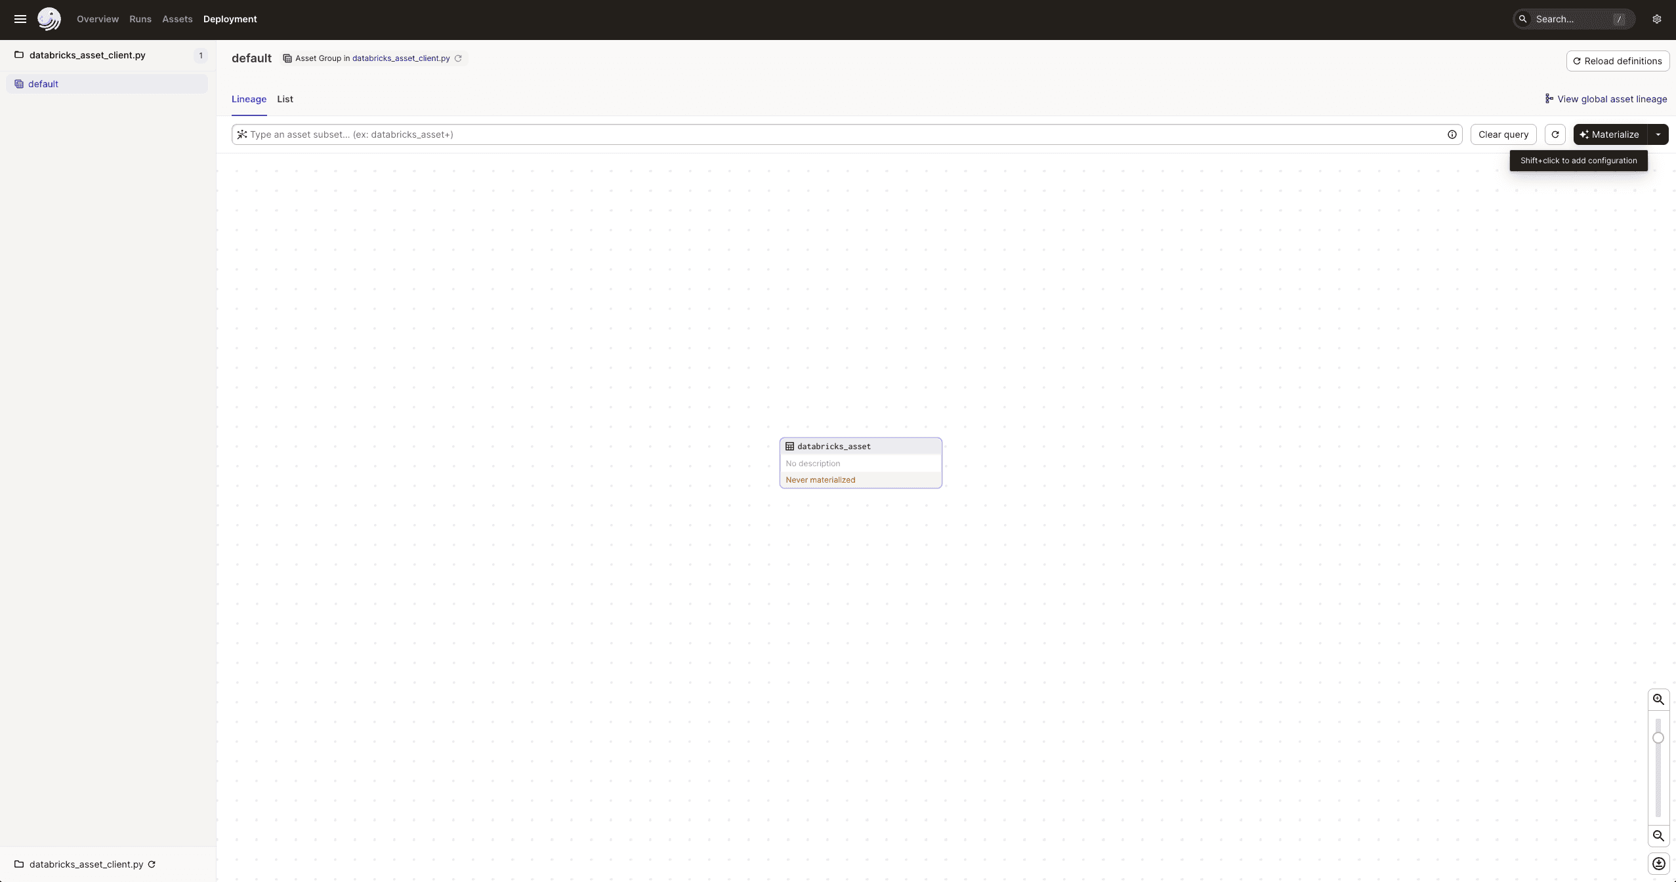Click the file icon beside databricks_asset_client.py
Screen dimensions: 1676x882
[x=19, y=54]
